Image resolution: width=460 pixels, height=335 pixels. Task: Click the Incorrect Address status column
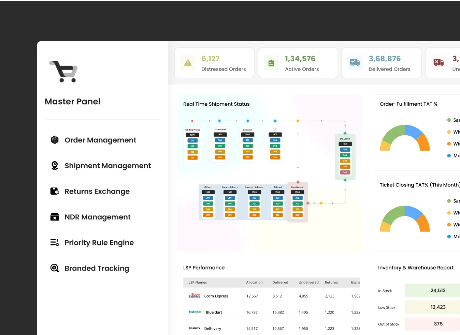point(254,202)
